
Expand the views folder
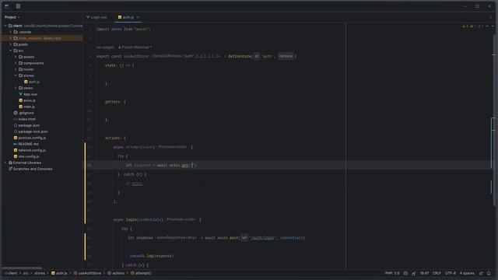tap(16, 88)
